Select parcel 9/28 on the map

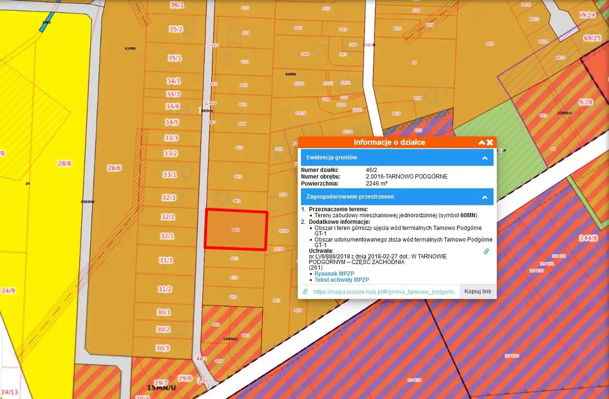[586, 102]
